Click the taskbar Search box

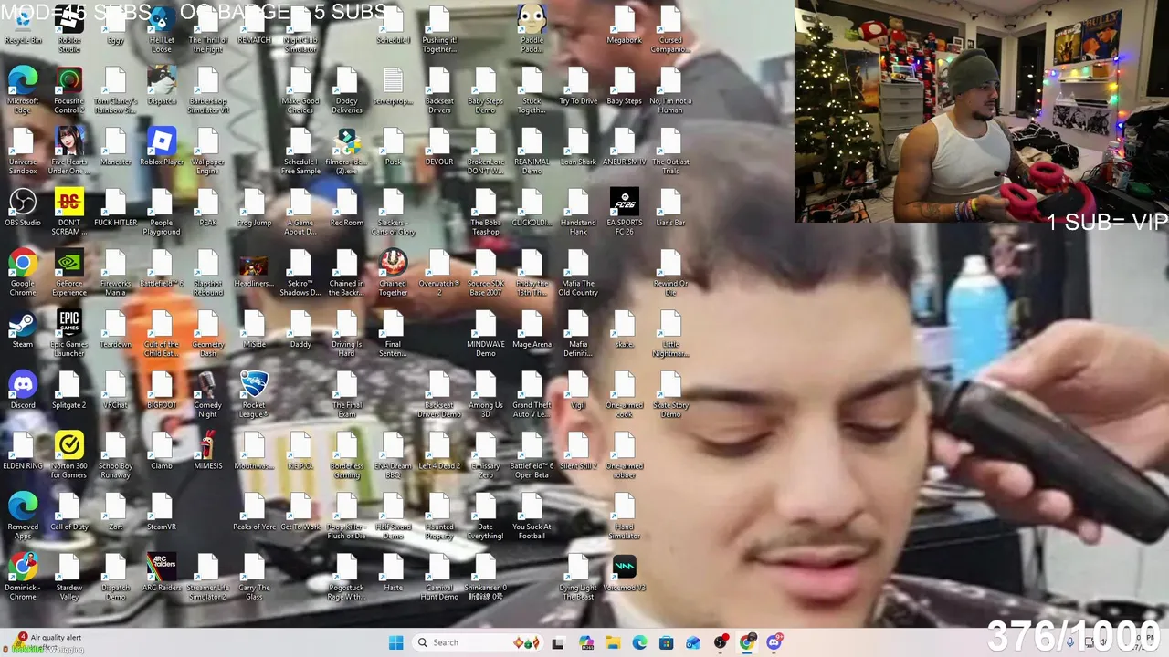coord(477,642)
